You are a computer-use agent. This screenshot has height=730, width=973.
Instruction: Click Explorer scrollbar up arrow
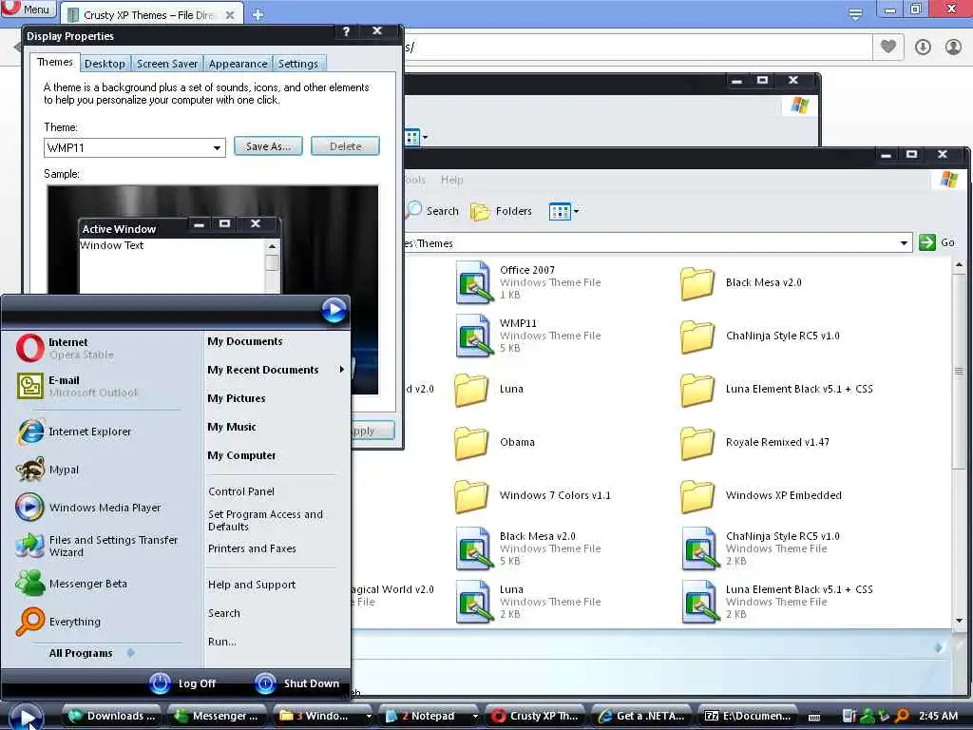click(x=960, y=265)
